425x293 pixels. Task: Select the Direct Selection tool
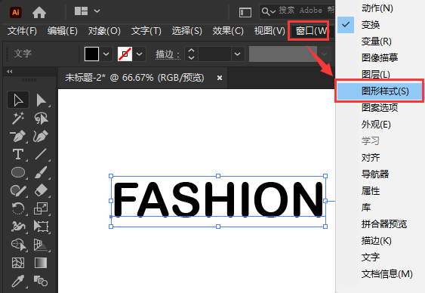click(x=42, y=100)
